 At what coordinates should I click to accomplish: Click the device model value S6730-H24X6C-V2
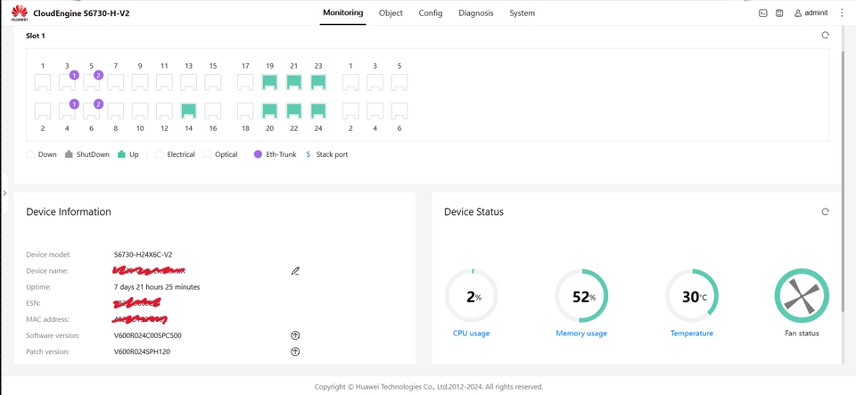(x=143, y=255)
